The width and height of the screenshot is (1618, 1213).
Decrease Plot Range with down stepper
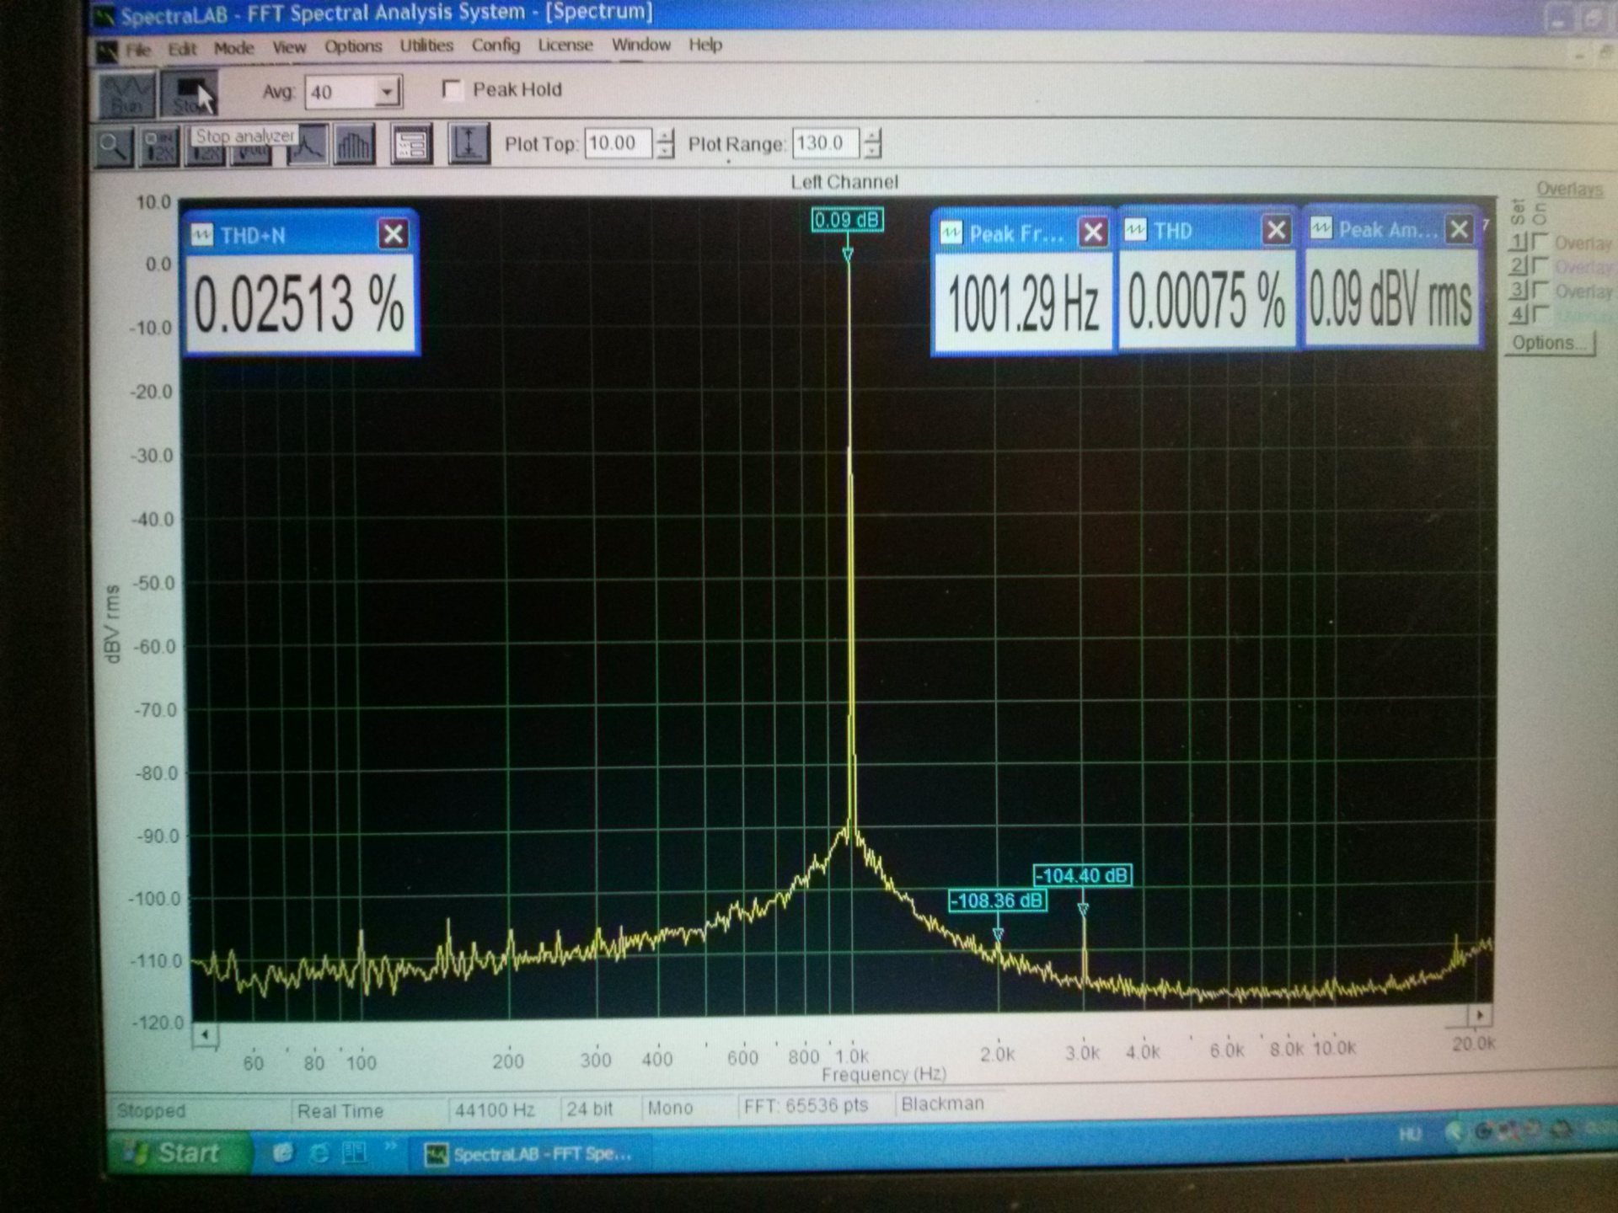click(x=873, y=152)
